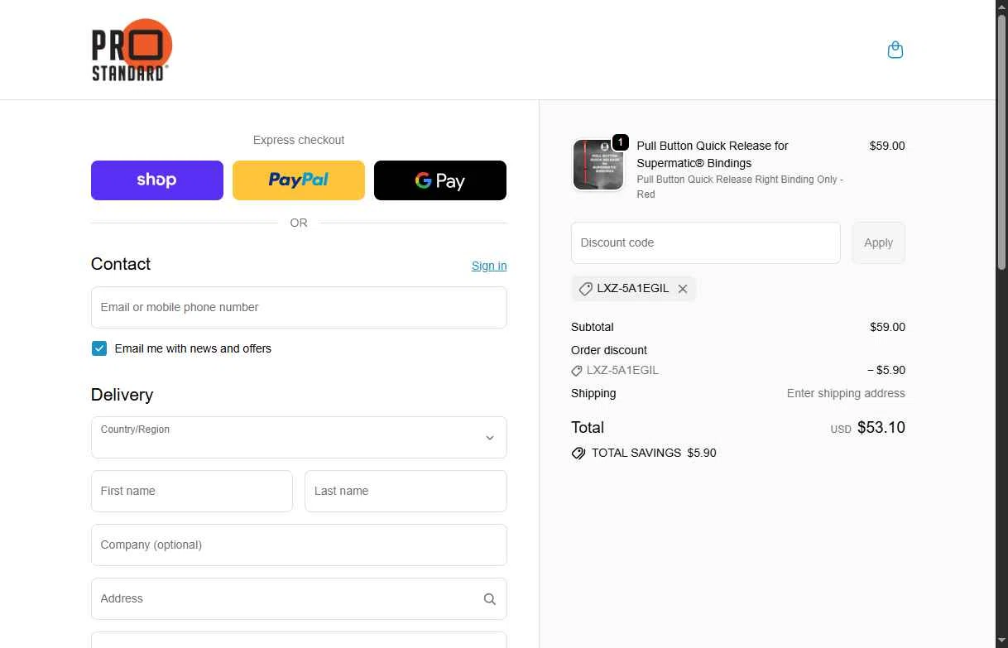Click the Delivery section heading
The image size is (1008, 648).
pyautogui.click(x=122, y=395)
